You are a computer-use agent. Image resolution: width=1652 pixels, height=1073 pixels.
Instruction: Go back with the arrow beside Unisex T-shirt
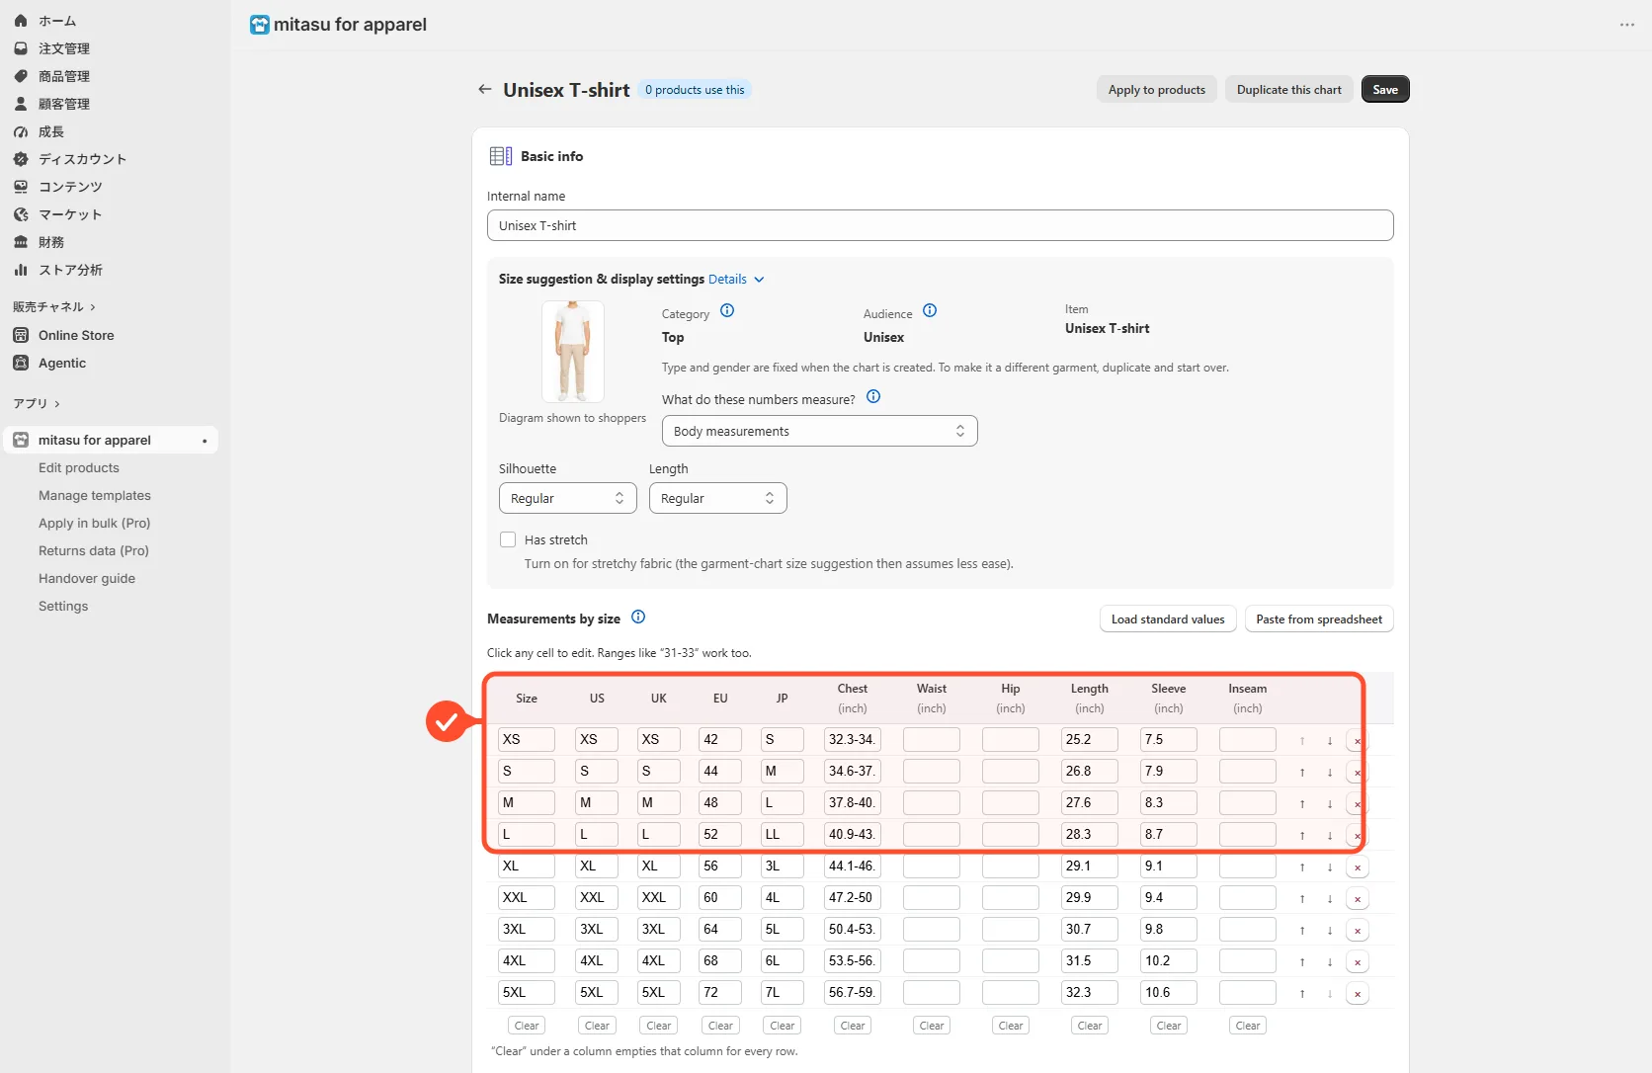[x=485, y=89]
